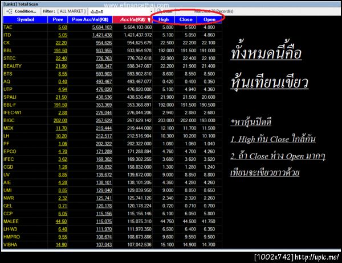Screen dimensions: 342x263
Task: Select the MALEE symbol
Action: pos(11,222)
